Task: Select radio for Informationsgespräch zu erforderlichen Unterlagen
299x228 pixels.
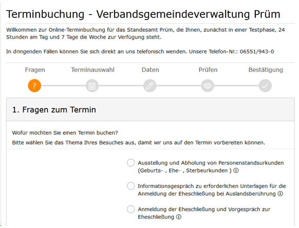Action: (x=131, y=186)
